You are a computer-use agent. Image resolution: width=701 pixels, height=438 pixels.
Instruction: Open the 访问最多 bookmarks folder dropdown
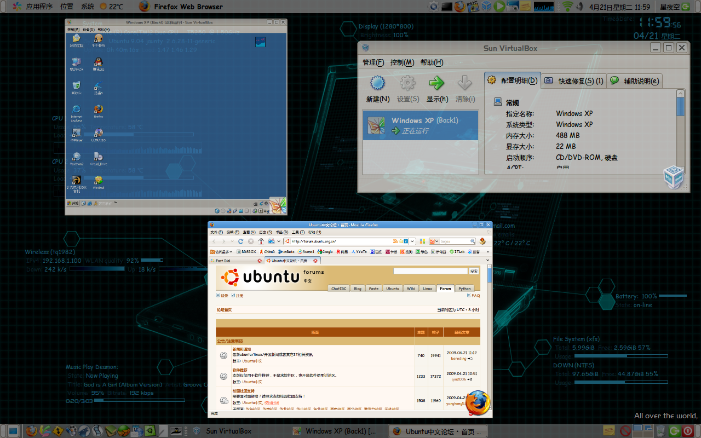click(x=221, y=252)
